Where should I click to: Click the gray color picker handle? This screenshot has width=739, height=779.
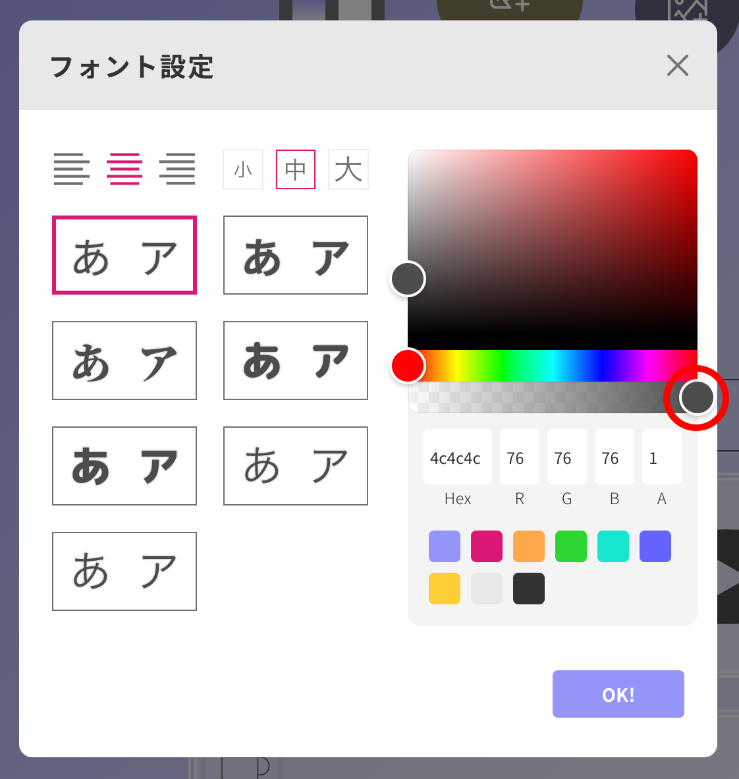pos(408,279)
